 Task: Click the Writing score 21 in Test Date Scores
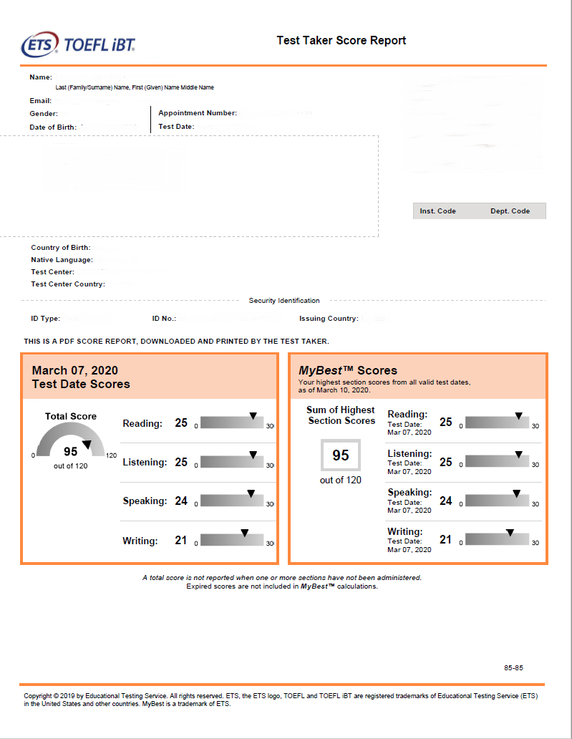181,540
